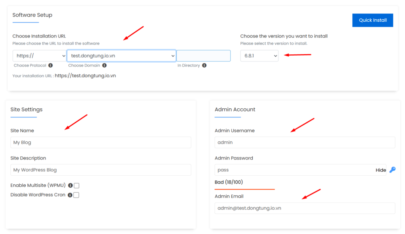The image size is (405, 234).
Task: Click the Site Name field
Action: pos(101,143)
